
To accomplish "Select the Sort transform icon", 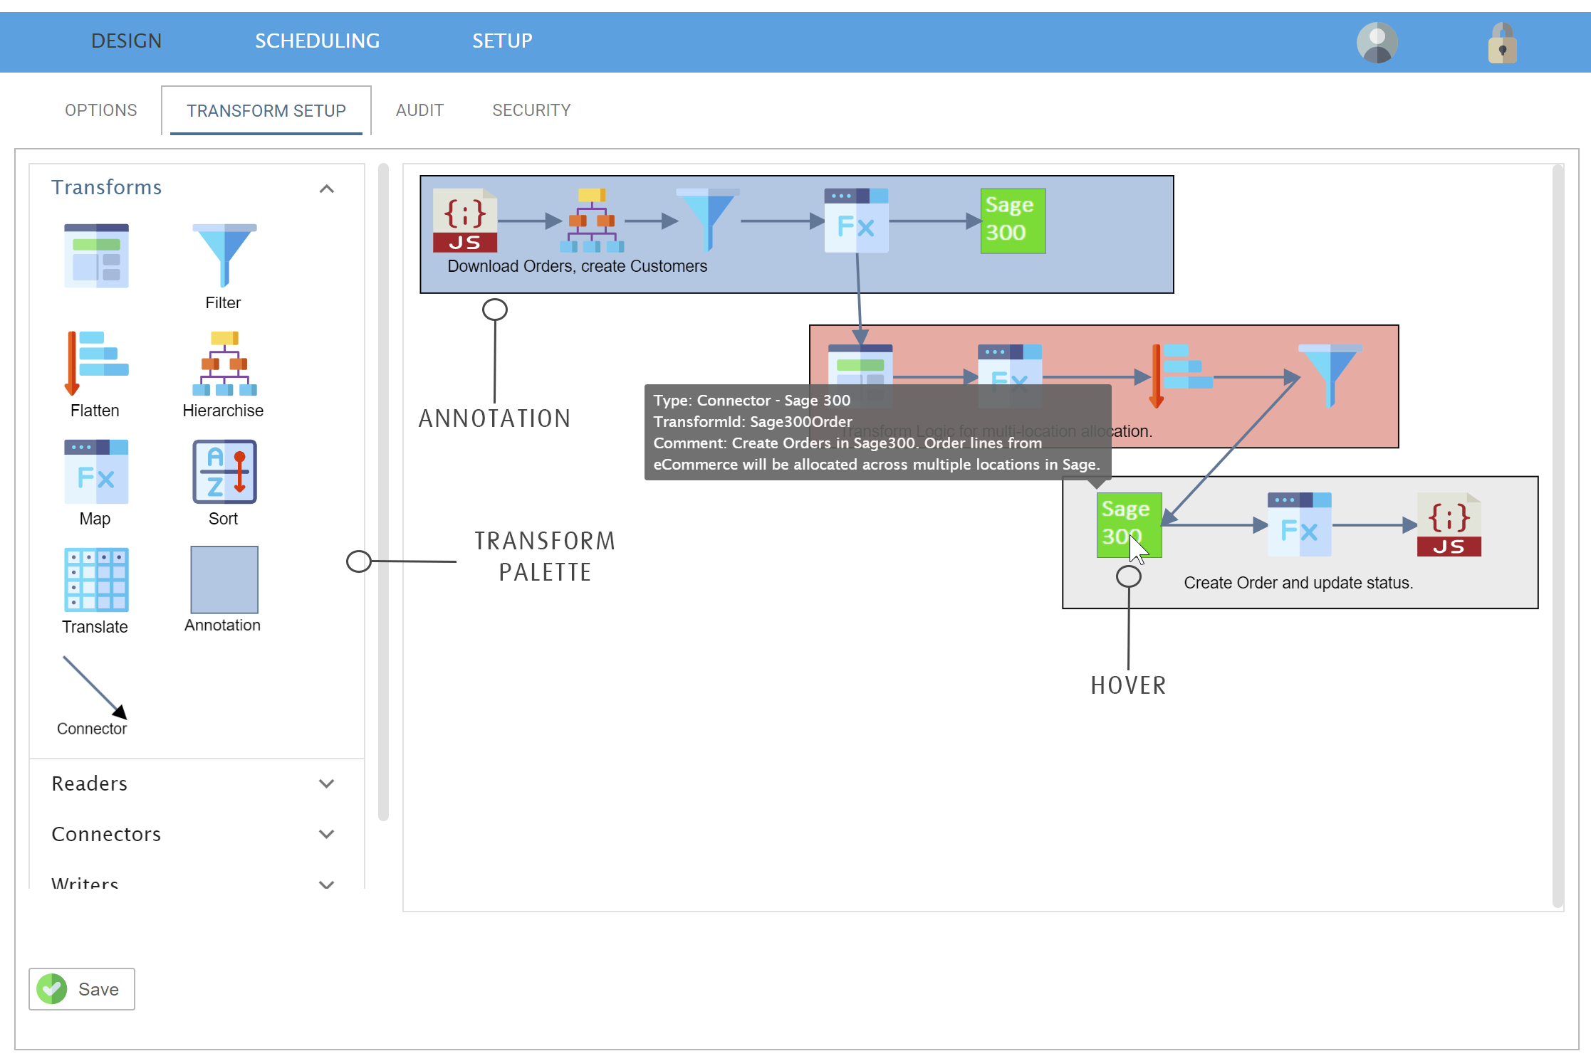I will tap(224, 472).
